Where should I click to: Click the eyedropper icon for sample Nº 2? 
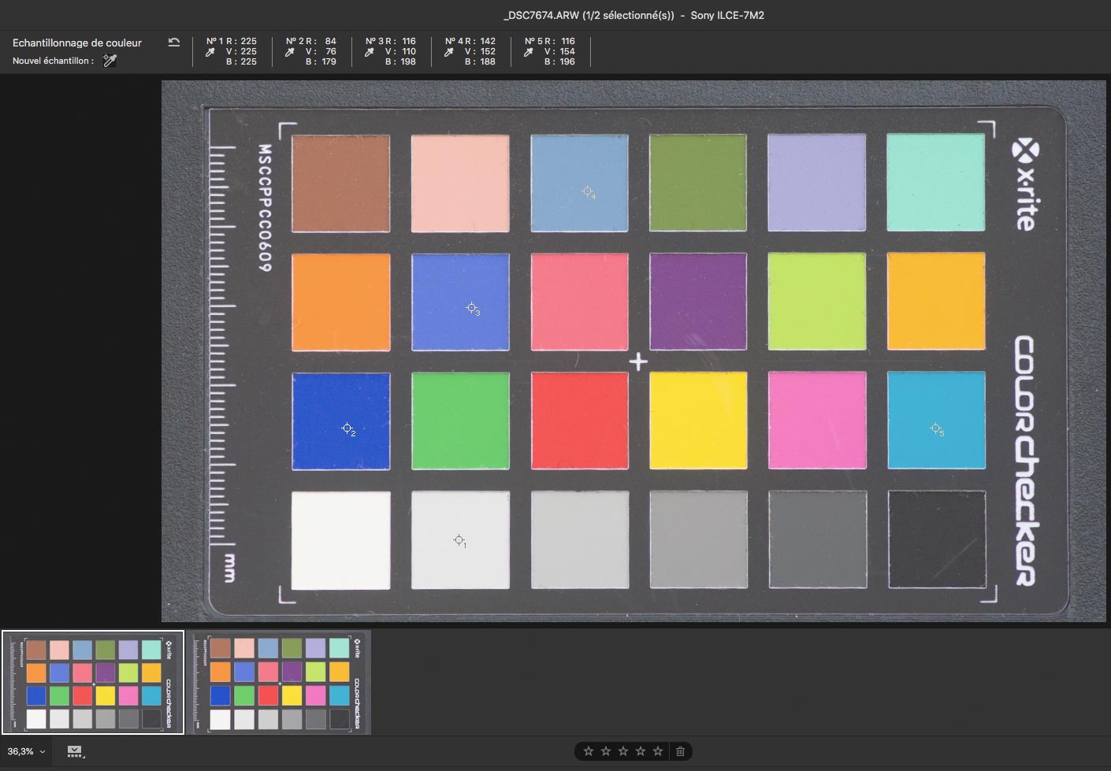[x=290, y=52]
